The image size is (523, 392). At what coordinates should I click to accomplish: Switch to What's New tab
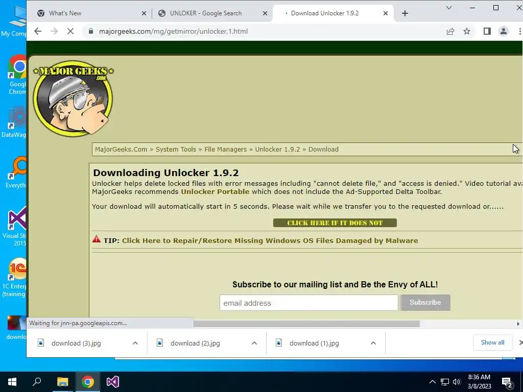point(90,13)
